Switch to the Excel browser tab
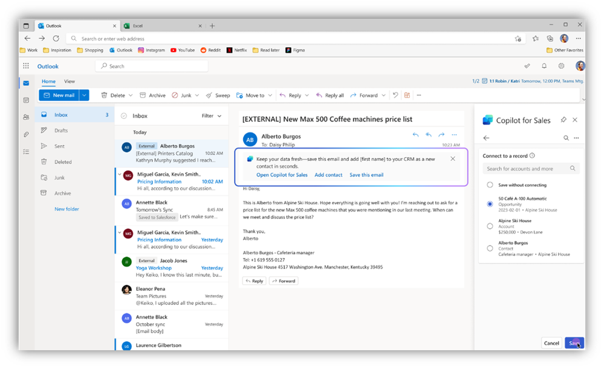604x369 pixels. tap(163, 26)
